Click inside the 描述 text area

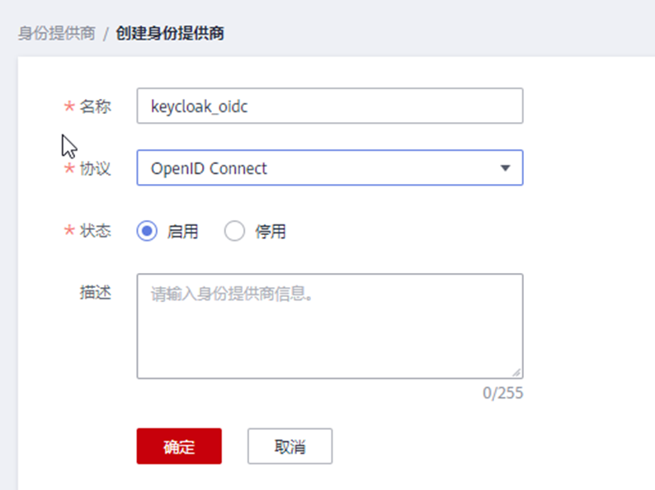pyautogui.click(x=329, y=326)
